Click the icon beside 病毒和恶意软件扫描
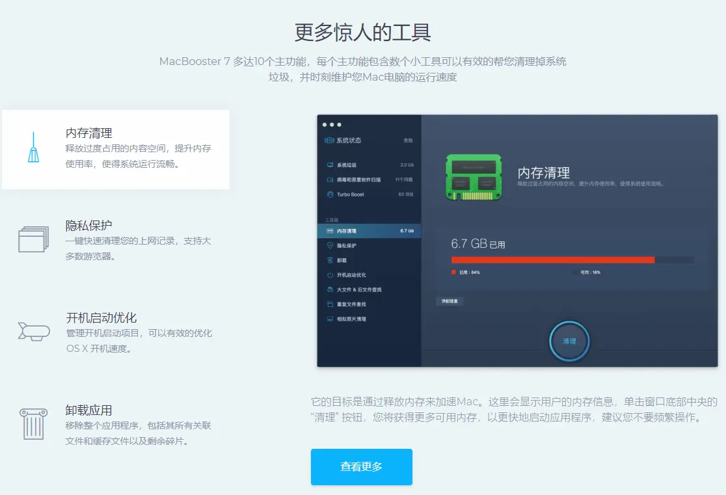The width and height of the screenshot is (726, 495). point(330,180)
